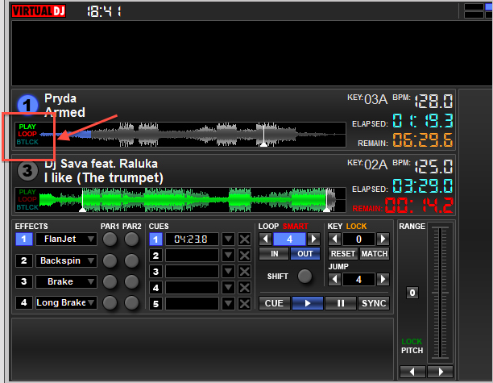Nudge pitch up with right arrow button

pos(440,372)
